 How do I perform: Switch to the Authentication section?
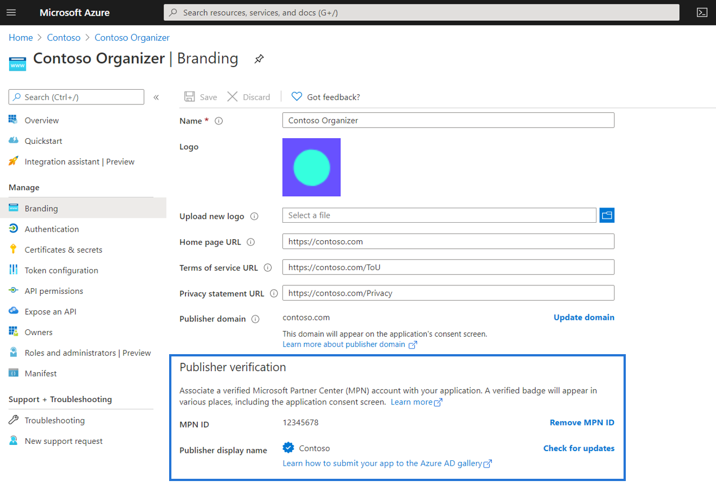[x=52, y=228]
